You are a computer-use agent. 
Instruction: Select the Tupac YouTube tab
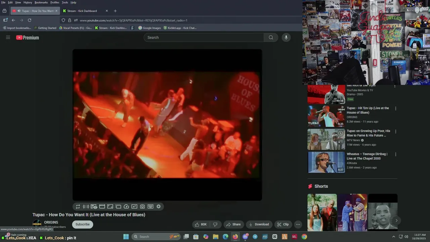[x=35, y=11]
